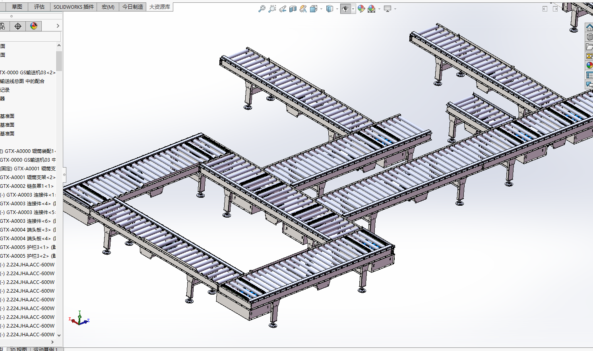Open Appearances ball icon in task pane
Screen dimensions: 593x351
tap(589, 66)
